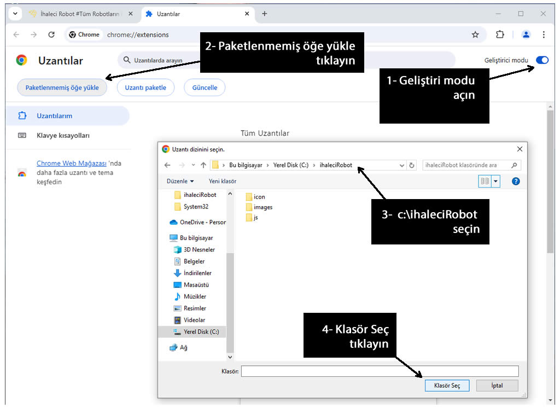Select the js folder

[x=252, y=218]
